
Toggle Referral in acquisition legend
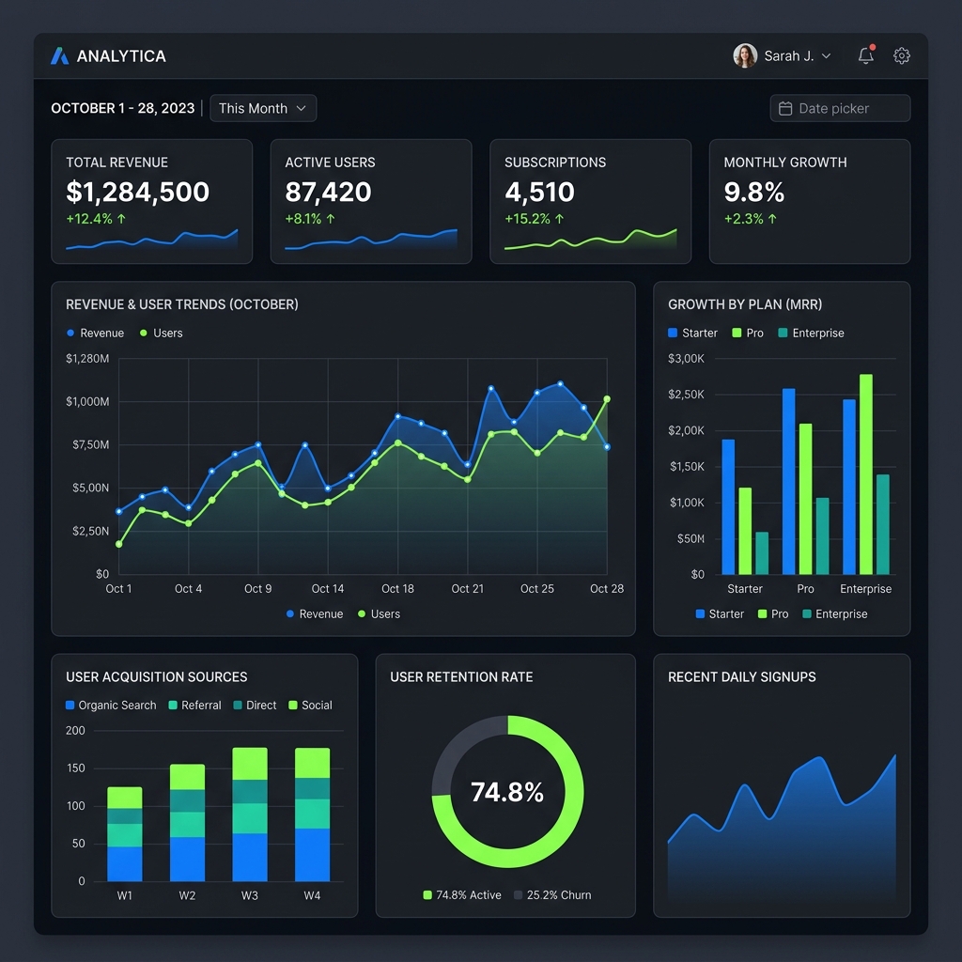click(194, 706)
